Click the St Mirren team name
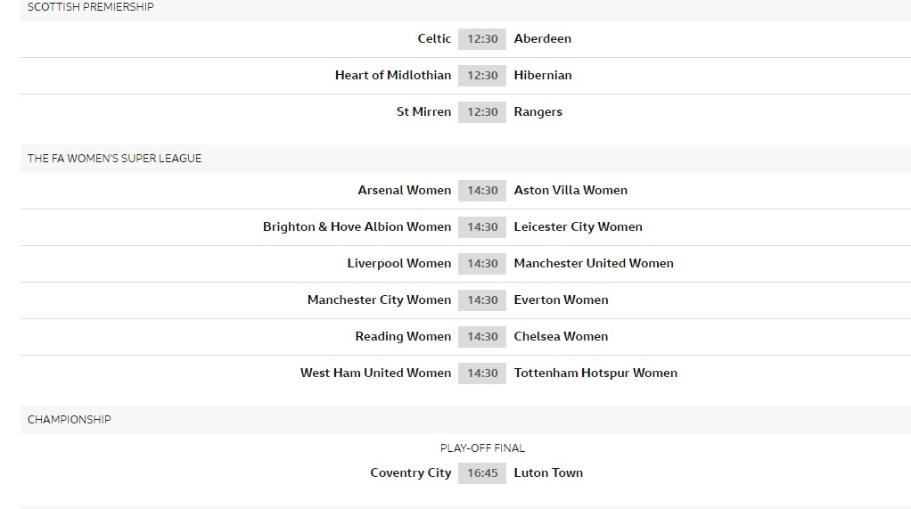Viewport: 911px width, 509px height. pyautogui.click(x=423, y=111)
